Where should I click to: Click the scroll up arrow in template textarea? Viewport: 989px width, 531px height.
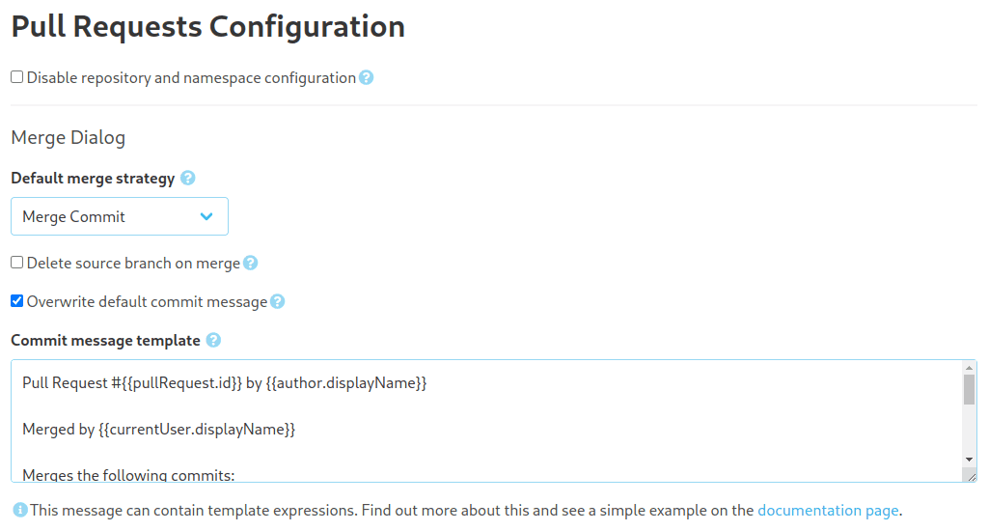click(x=970, y=368)
